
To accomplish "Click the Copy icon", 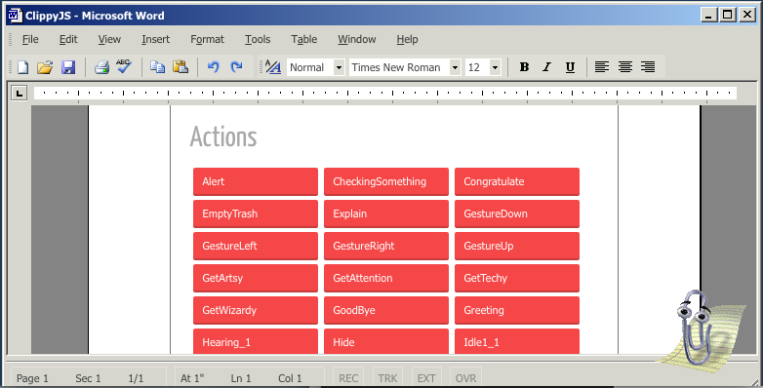I will 157,67.
